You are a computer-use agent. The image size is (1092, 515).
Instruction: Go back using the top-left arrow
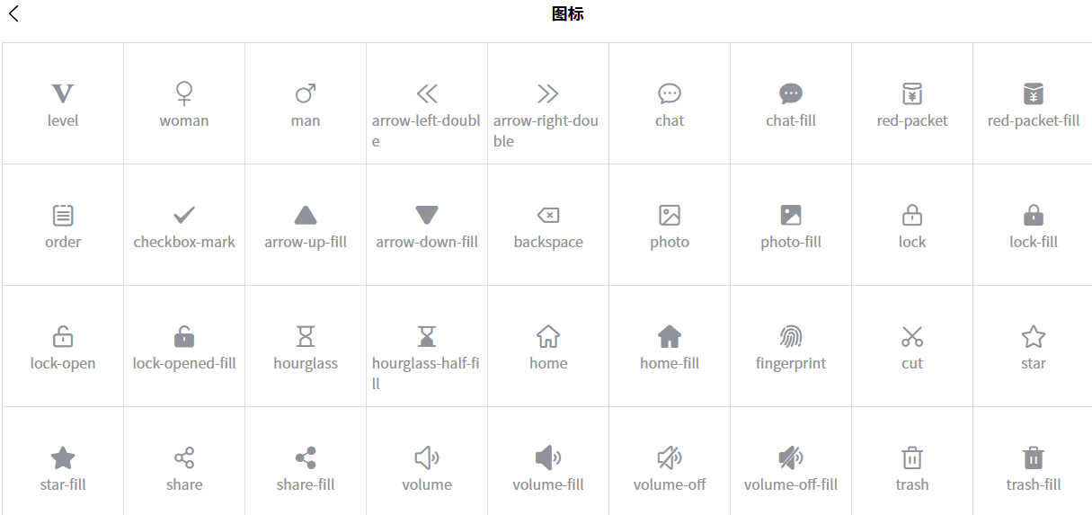pyautogui.click(x=13, y=13)
